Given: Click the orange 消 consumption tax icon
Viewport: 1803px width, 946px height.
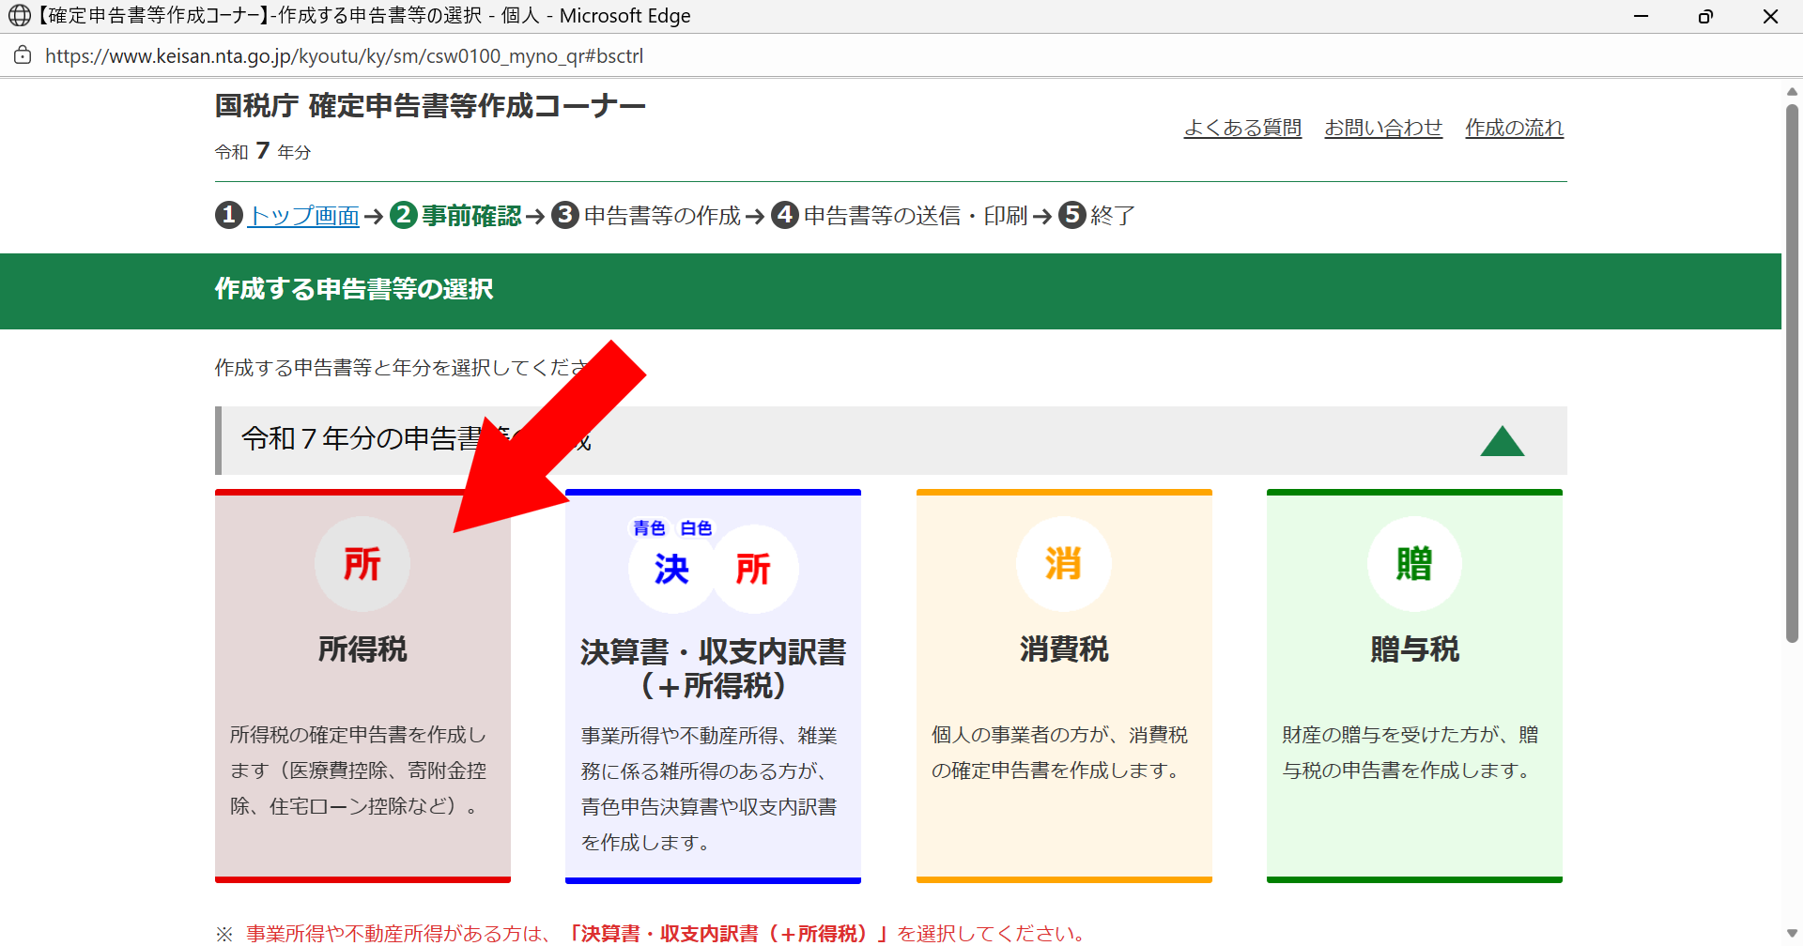Looking at the screenshot, I should pyautogui.click(x=1063, y=564).
